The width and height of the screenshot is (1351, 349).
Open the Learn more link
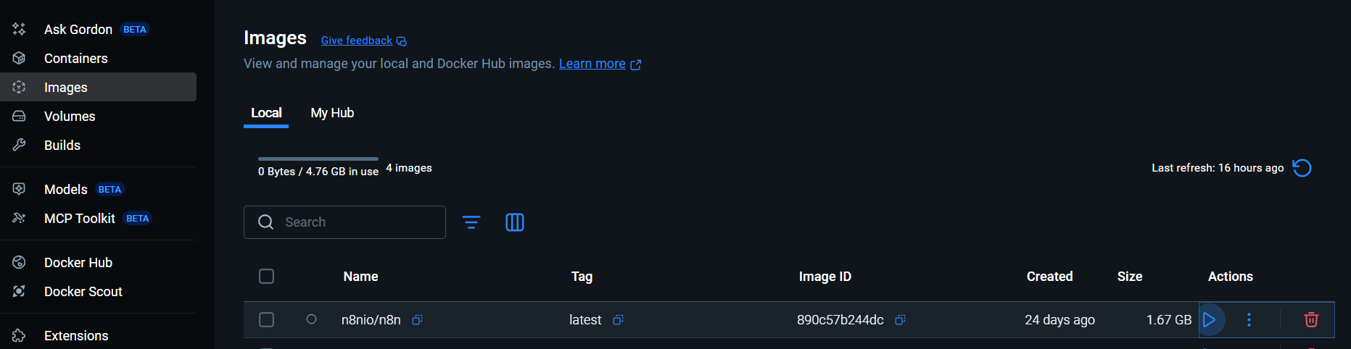point(592,64)
